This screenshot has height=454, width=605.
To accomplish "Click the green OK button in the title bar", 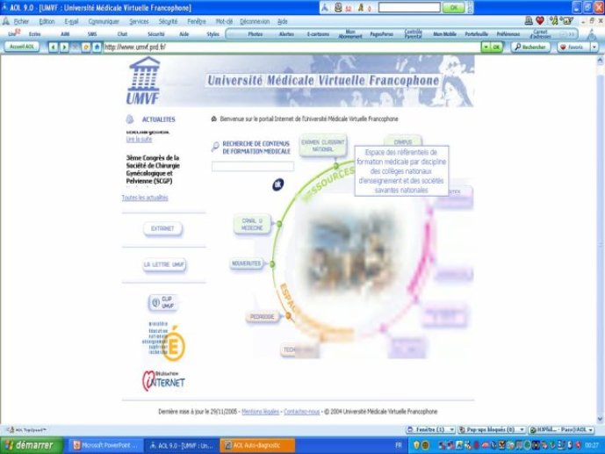I will tap(454, 7).
